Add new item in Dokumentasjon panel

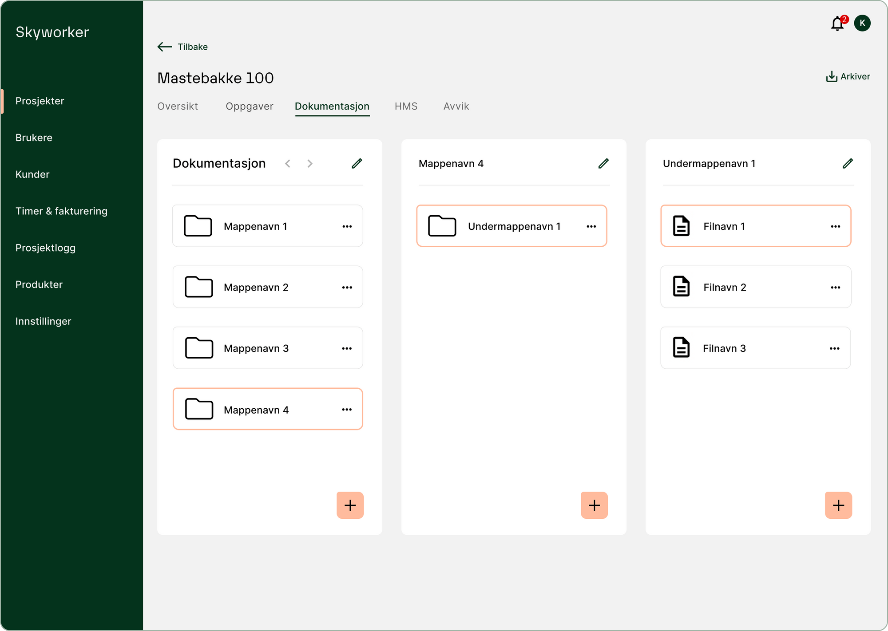click(350, 505)
